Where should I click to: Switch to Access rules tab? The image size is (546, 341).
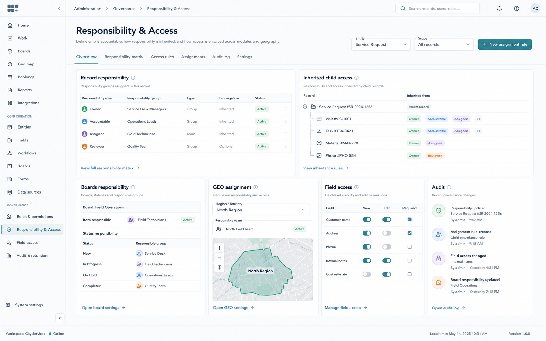[x=162, y=57]
